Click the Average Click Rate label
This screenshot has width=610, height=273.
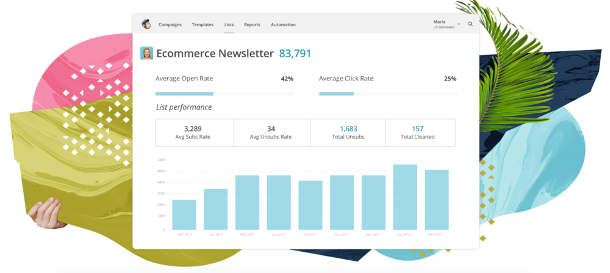pyautogui.click(x=346, y=79)
